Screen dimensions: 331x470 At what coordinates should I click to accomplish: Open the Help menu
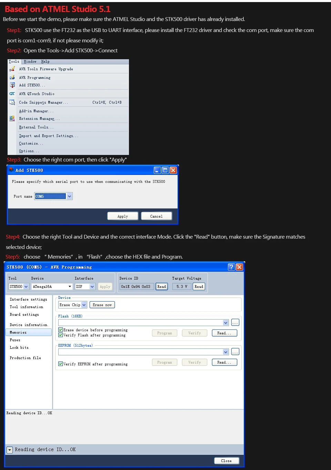(x=45, y=62)
